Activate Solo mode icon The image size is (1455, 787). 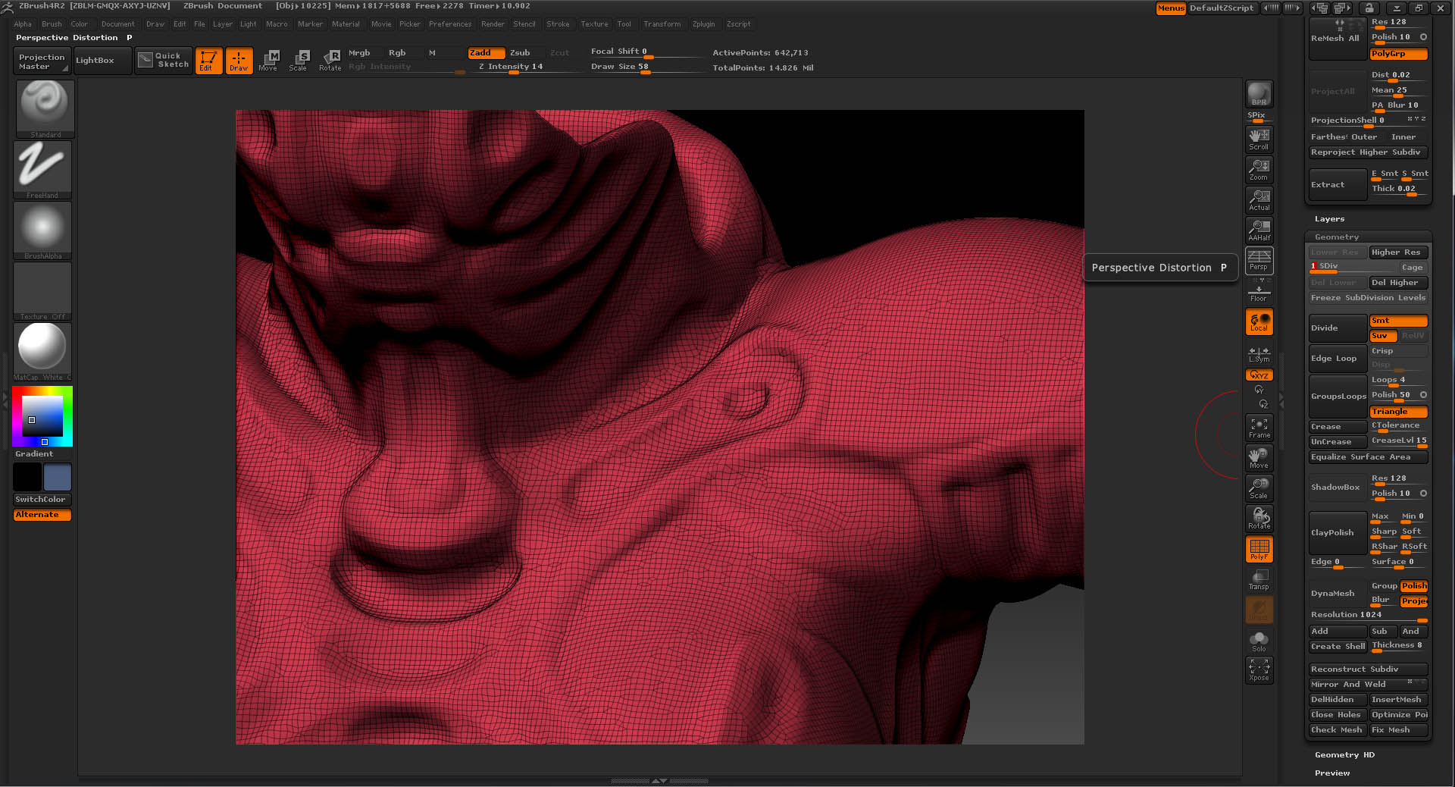pyautogui.click(x=1259, y=641)
